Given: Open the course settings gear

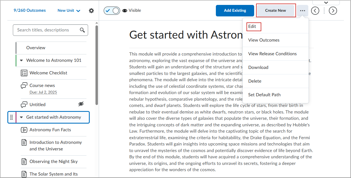Looking at the screenshot, I should (x=91, y=10).
